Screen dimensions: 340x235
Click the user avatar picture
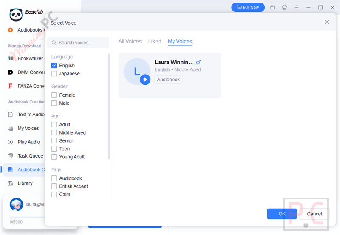click(x=16, y=204)
